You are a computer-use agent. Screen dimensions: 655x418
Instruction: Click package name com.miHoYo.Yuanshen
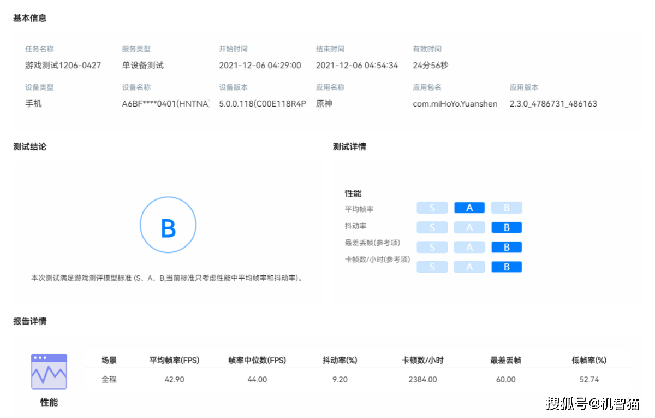pyautogui.click(x=455, y=103)
